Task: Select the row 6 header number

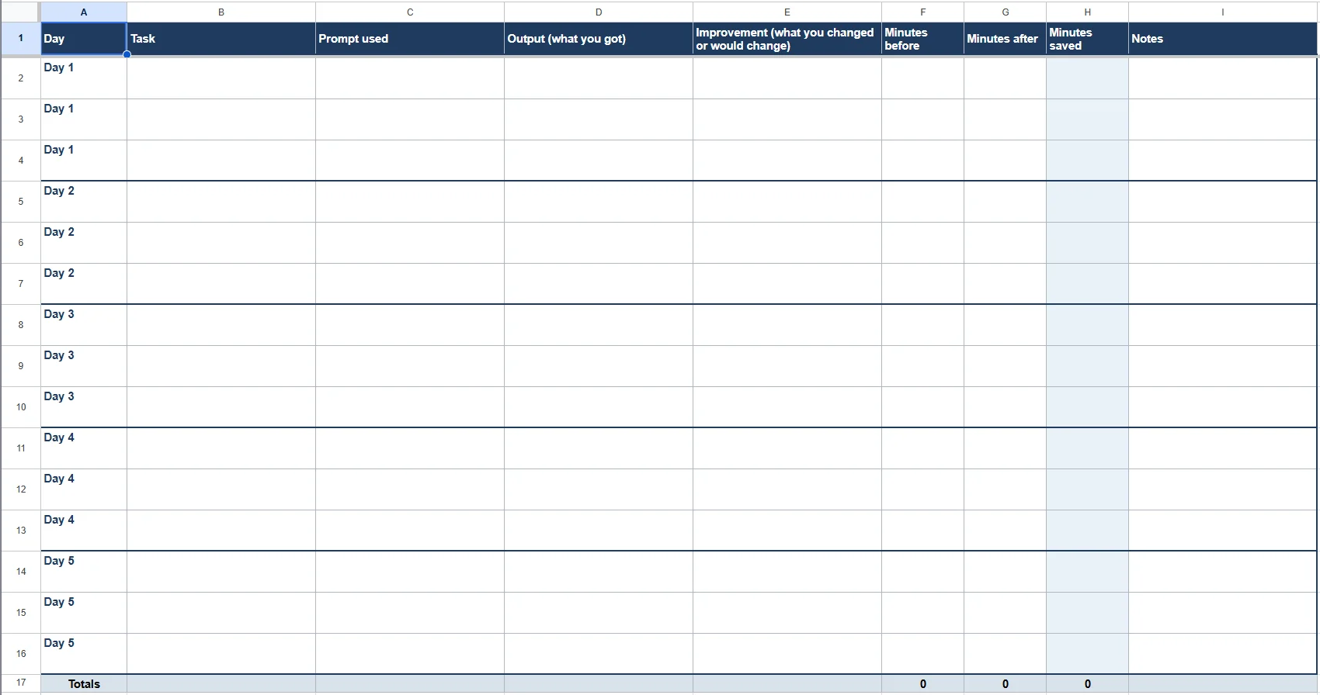Action: 20,242
